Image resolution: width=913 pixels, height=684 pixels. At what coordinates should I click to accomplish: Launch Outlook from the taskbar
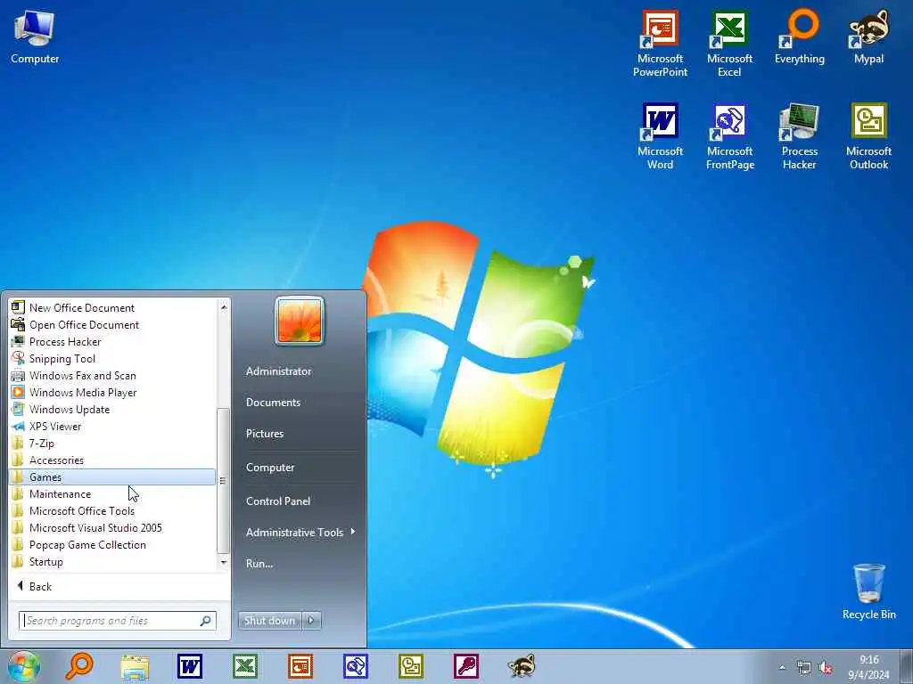coord(410,666)
